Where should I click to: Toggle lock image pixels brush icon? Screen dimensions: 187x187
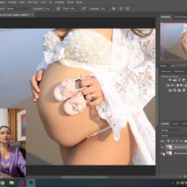point(173,141)
